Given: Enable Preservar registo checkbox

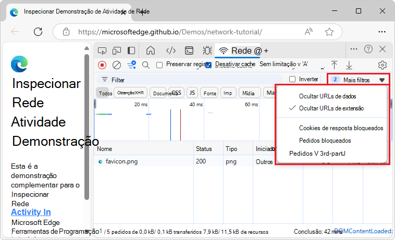Looking at the screenshot, I should coord(160,65).
